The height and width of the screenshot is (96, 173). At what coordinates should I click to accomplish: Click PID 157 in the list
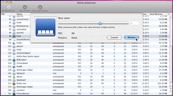(x=9, y=83)
